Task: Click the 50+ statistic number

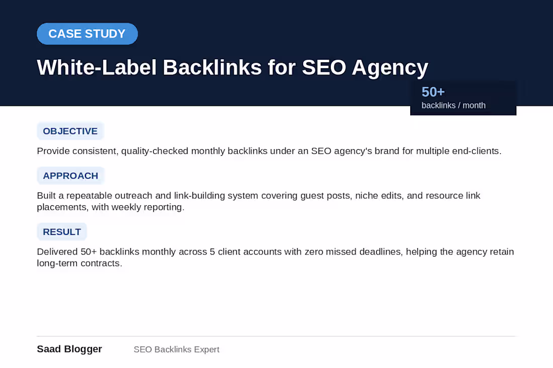Action: pyautogui.click(x=433, y=92)
